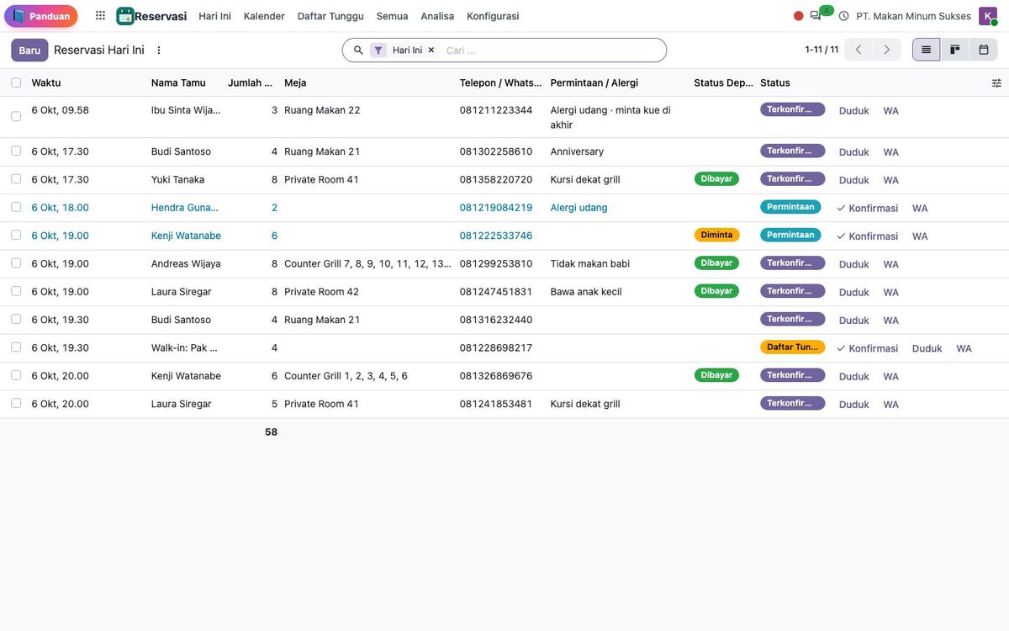Tick checkbox for Walk-in: Pak row
1009x631 pixels.
pos(16,347)
